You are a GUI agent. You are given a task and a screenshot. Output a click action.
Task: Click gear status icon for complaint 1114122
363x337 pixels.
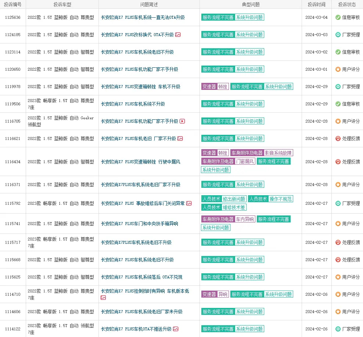click(x=338, y=329)
